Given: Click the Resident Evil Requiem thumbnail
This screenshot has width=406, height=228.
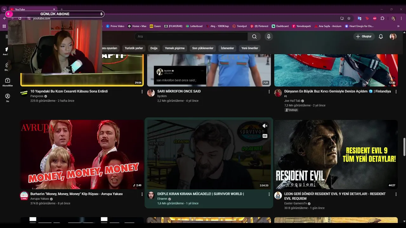Looking at the screenshot, I should click(336, 155).
